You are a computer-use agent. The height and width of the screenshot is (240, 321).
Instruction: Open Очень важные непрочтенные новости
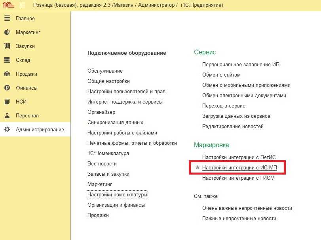click(x=247, y=208)
